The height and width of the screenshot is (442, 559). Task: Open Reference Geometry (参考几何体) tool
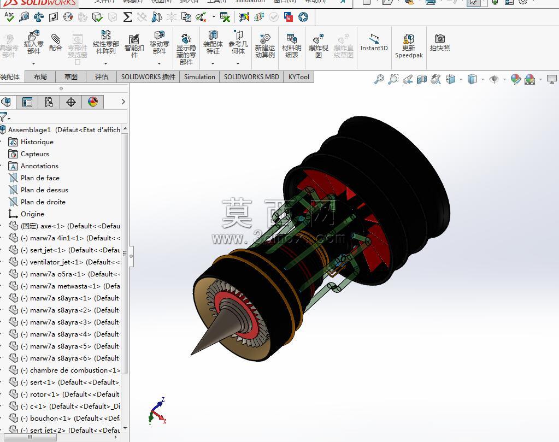tap(238, 43)
